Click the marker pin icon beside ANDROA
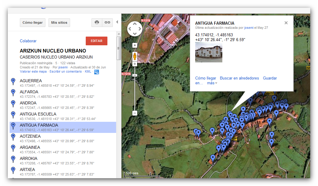Viewport: 318px width, 186px height. coord(13,104)
